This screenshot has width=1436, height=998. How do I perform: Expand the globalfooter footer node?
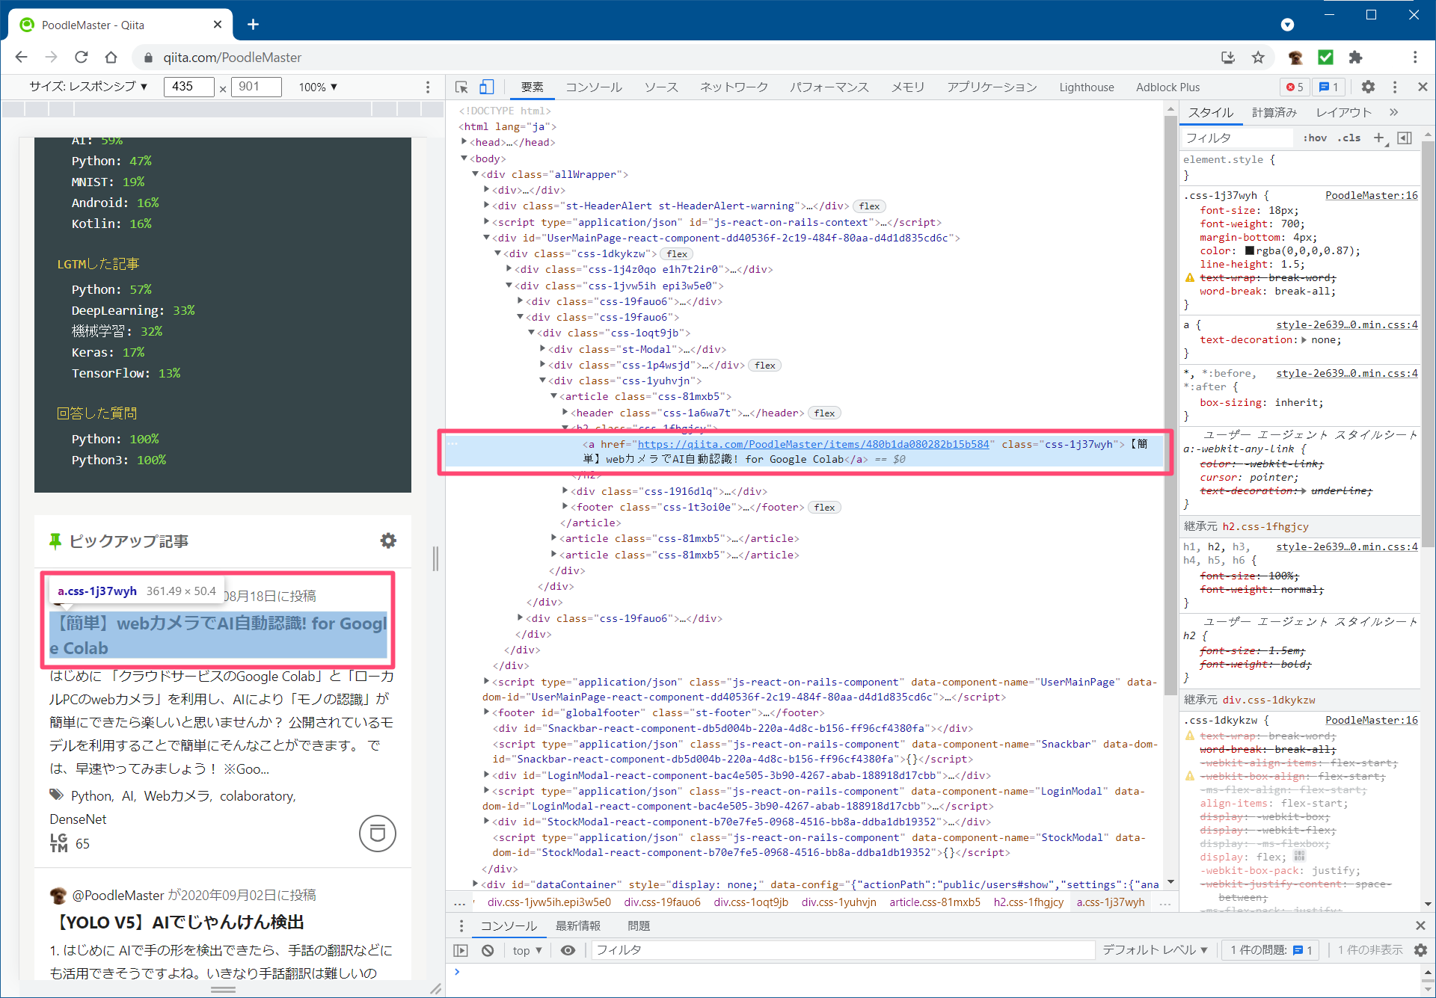point(487,712)
